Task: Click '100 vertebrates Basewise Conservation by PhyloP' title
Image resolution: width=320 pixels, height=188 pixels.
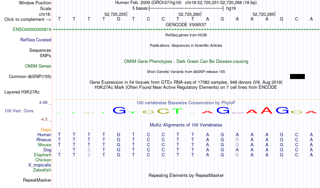Action: click(186, 103)
